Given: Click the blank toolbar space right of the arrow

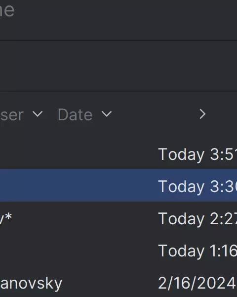Looking at the screenshot, I should pos(222,114).
